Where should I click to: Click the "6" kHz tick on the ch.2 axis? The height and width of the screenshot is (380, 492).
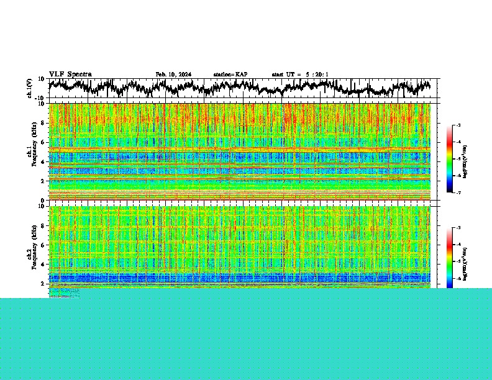[x=43, y=245]
